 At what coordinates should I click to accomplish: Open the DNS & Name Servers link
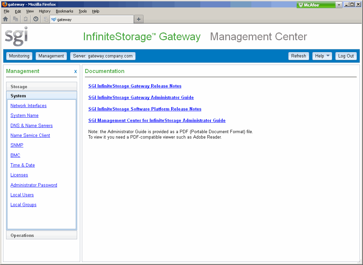click(31, 125)
